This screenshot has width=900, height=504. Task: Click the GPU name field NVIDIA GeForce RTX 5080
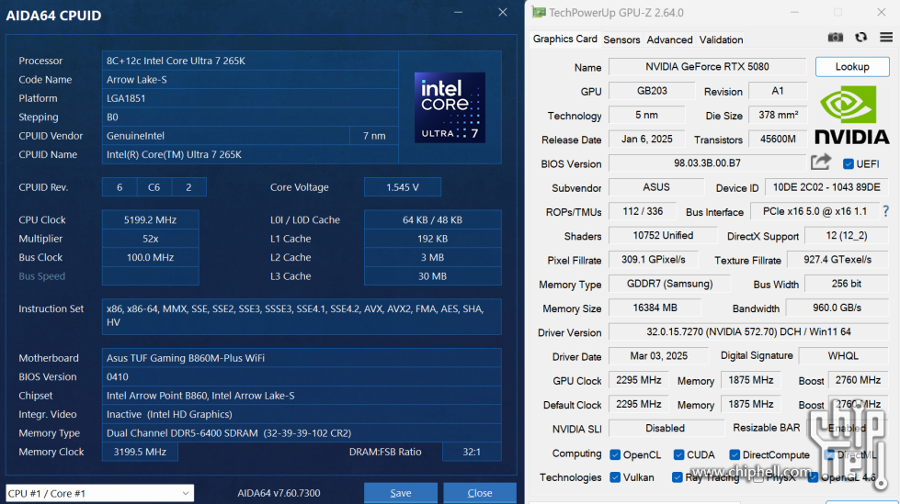pos(707,66)
